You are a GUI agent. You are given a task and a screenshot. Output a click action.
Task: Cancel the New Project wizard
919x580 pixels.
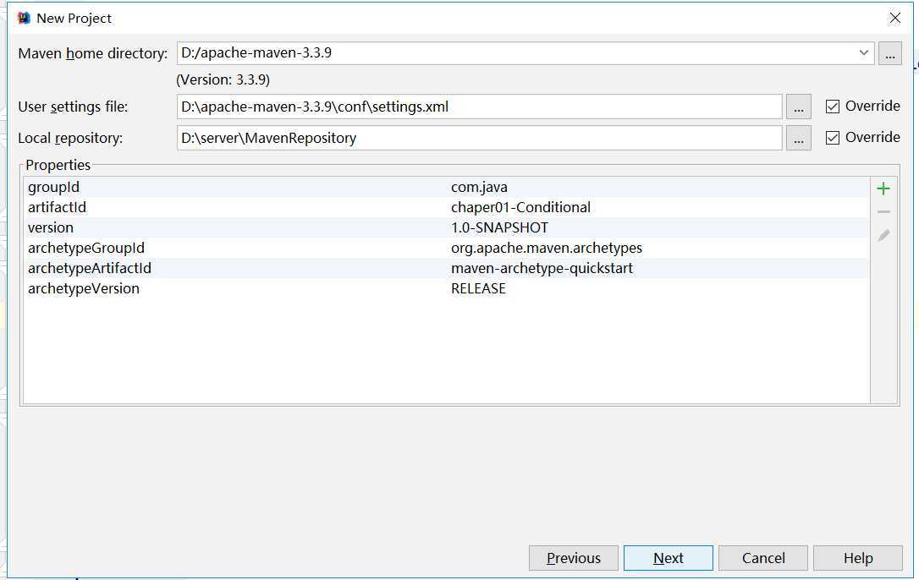coord(763,558)
